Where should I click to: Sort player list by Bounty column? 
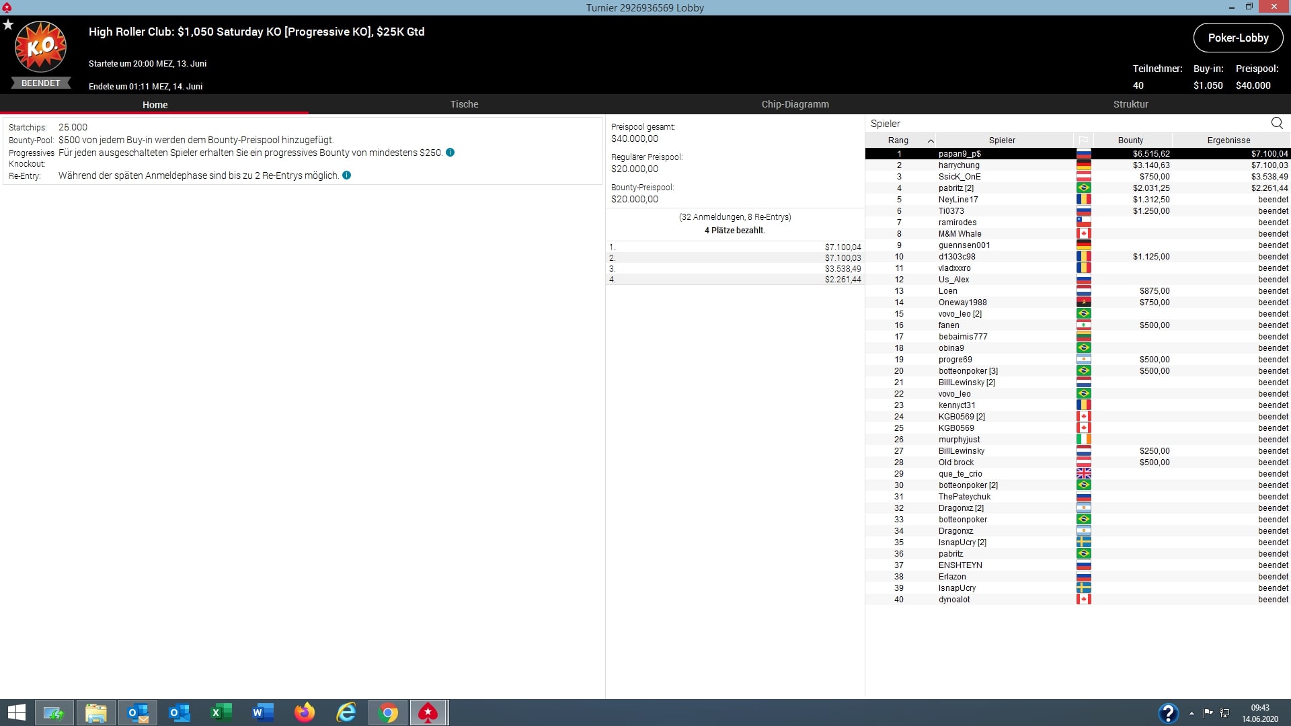pyautogui.click(x=1130, y=140)
